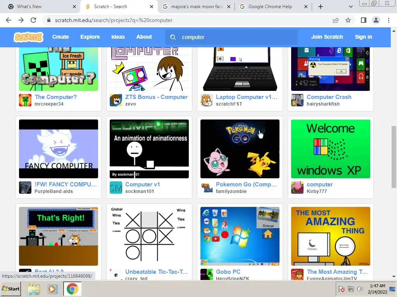Screen dimensions: 397x297
Task: Click the share page icon in address bar
Action: pyautogui.click(x=336, y=20)
